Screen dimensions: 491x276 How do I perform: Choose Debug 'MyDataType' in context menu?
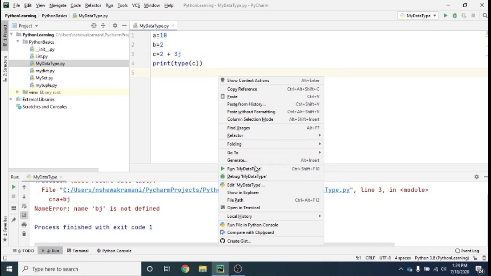271,176
